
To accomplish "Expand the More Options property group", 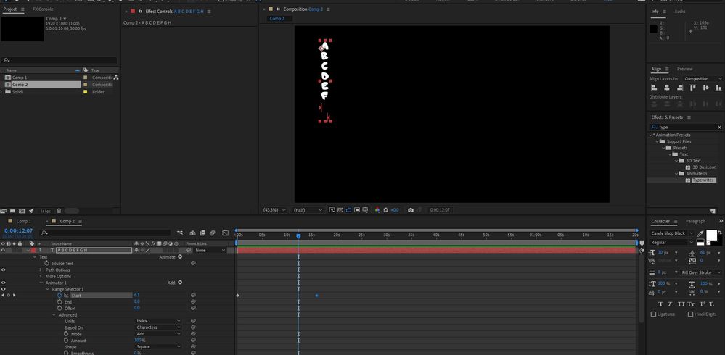I will point(41,276).
